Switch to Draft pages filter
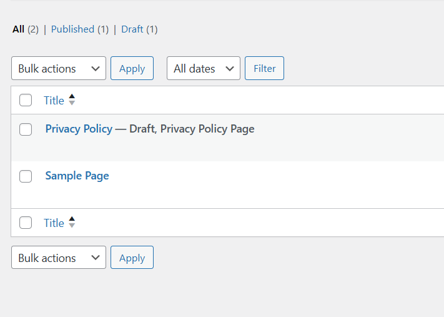This screenshot has width=444, height=317. (x=139, y=29)
